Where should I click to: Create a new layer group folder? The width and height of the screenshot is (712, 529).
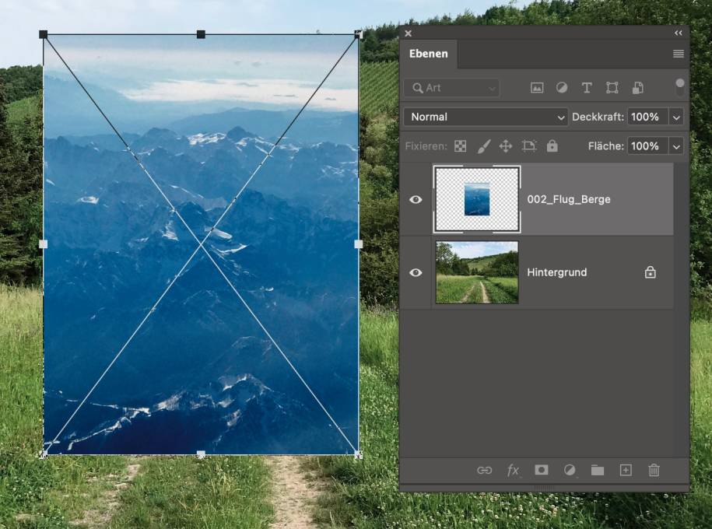point(598,470)
